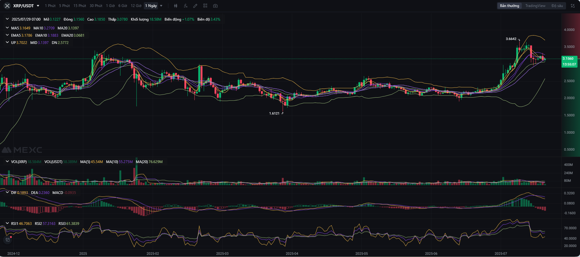Collapse the RSI1 panel chevron
This screenshot has width=580, height=257.
point(7,223)
